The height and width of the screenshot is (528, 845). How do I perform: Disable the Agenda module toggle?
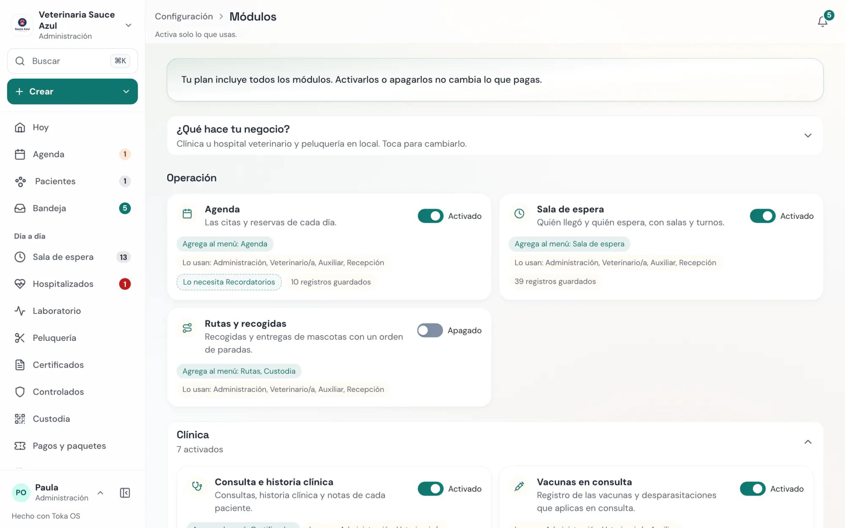click(x=431, y=216)
